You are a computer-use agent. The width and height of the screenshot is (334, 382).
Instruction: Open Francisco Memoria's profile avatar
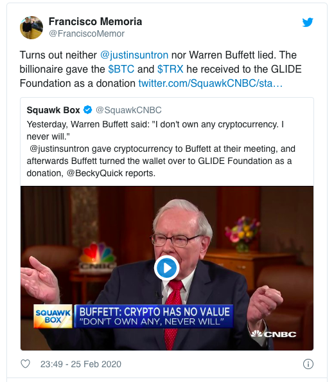coord(31,28)
